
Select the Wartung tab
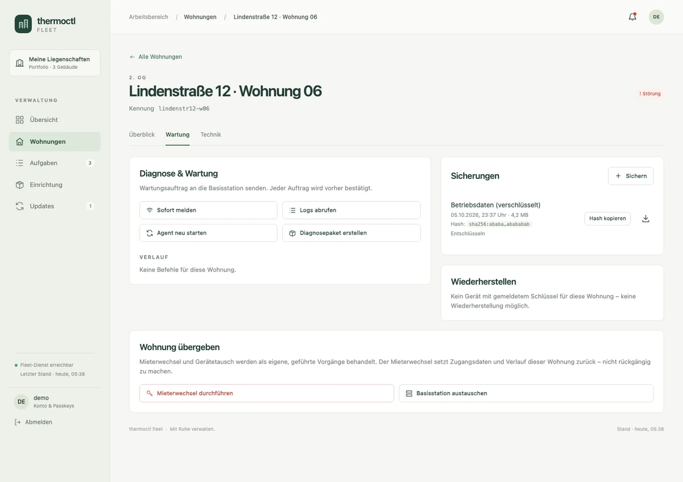pos(177,135)
